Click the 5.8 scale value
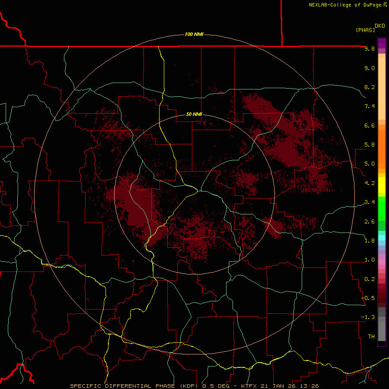The height and width of the screenshot is (389, 389). click(370, 145)
